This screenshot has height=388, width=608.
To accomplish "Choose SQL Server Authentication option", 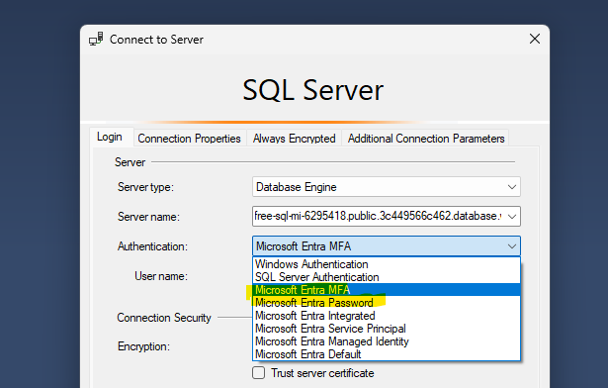I will (x=387, y=277).
